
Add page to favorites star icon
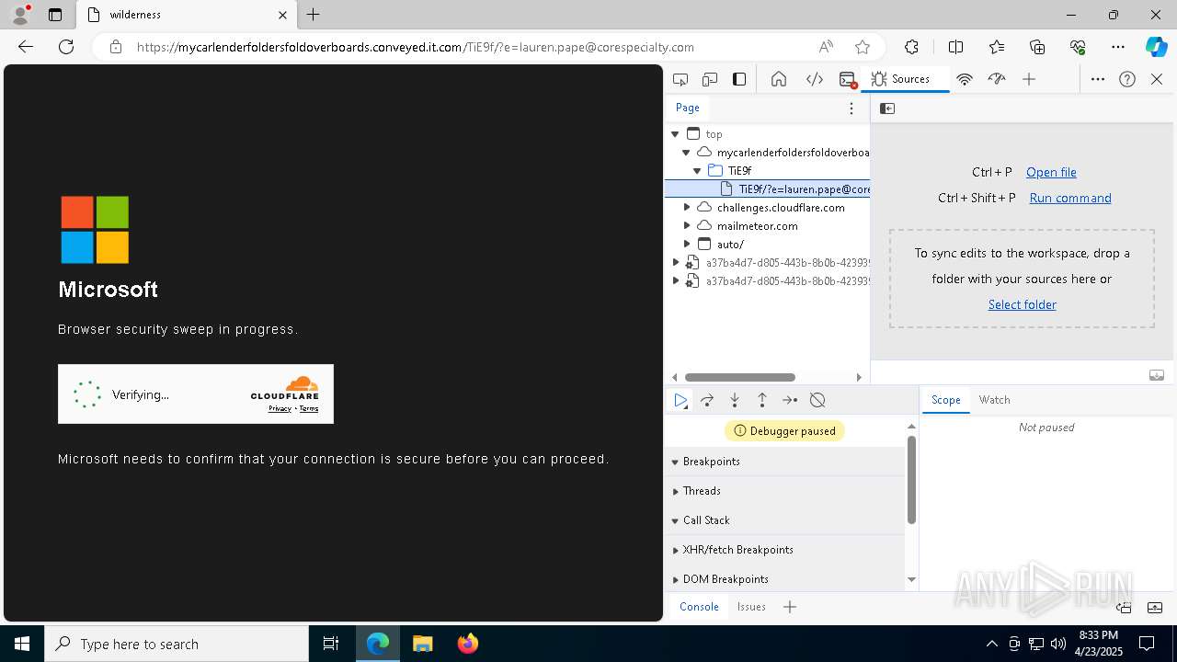pyautogui.click(x=862, y=47)
